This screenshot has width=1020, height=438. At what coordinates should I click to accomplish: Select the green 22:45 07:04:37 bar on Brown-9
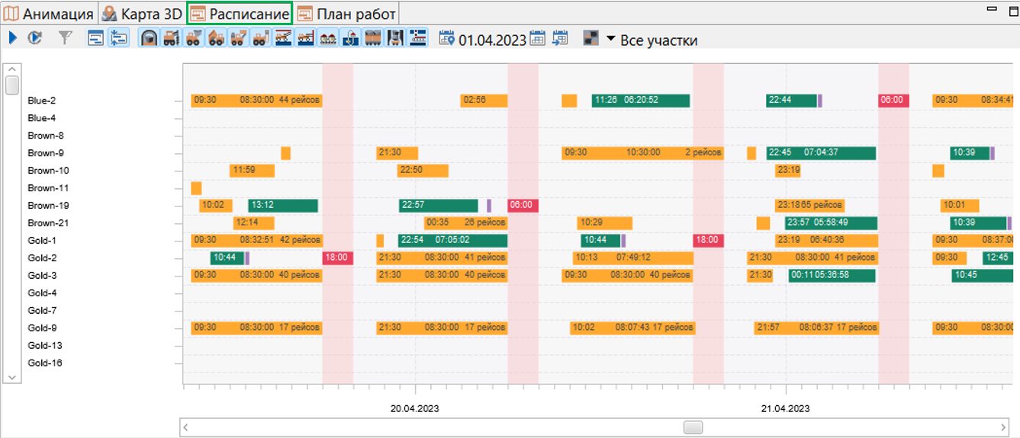(821, 153)
